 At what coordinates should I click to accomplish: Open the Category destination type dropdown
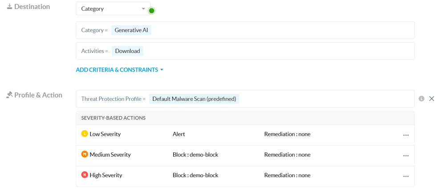(113, 9)
